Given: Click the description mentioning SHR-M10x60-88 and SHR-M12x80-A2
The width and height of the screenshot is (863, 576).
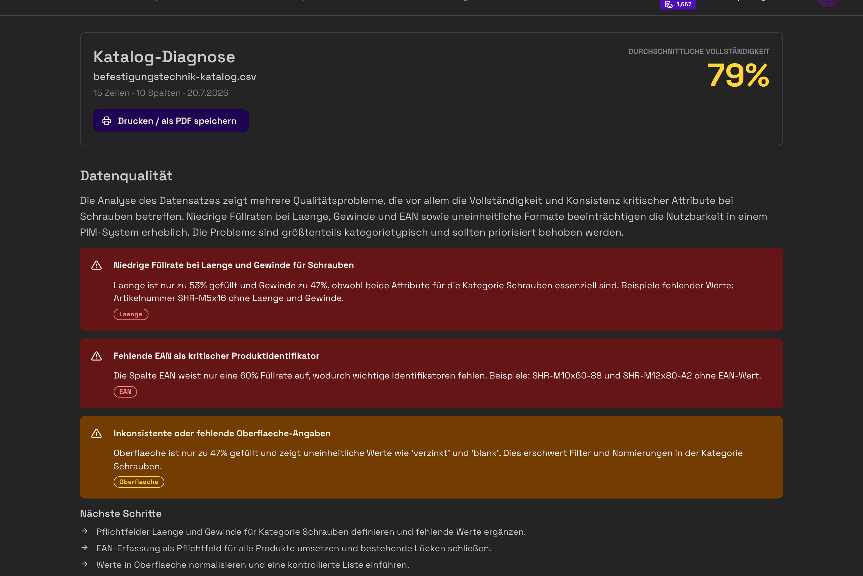Looking at the screenshot, I should coord(437,375).
